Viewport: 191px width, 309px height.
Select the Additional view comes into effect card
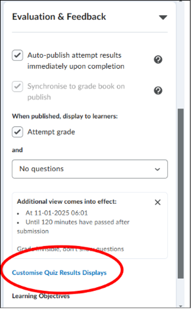90,226
